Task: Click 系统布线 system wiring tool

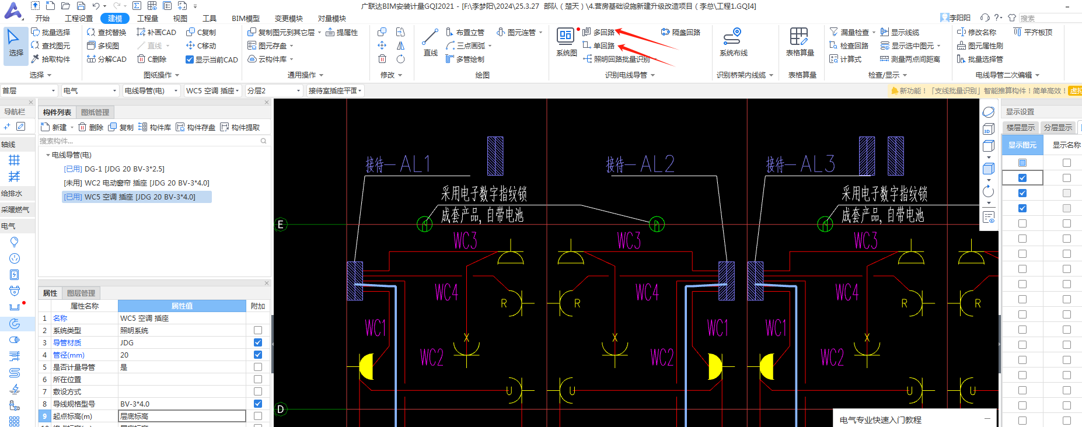Action: coord(733,43)
